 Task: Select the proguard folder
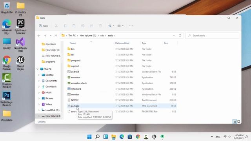pos(122,60)
